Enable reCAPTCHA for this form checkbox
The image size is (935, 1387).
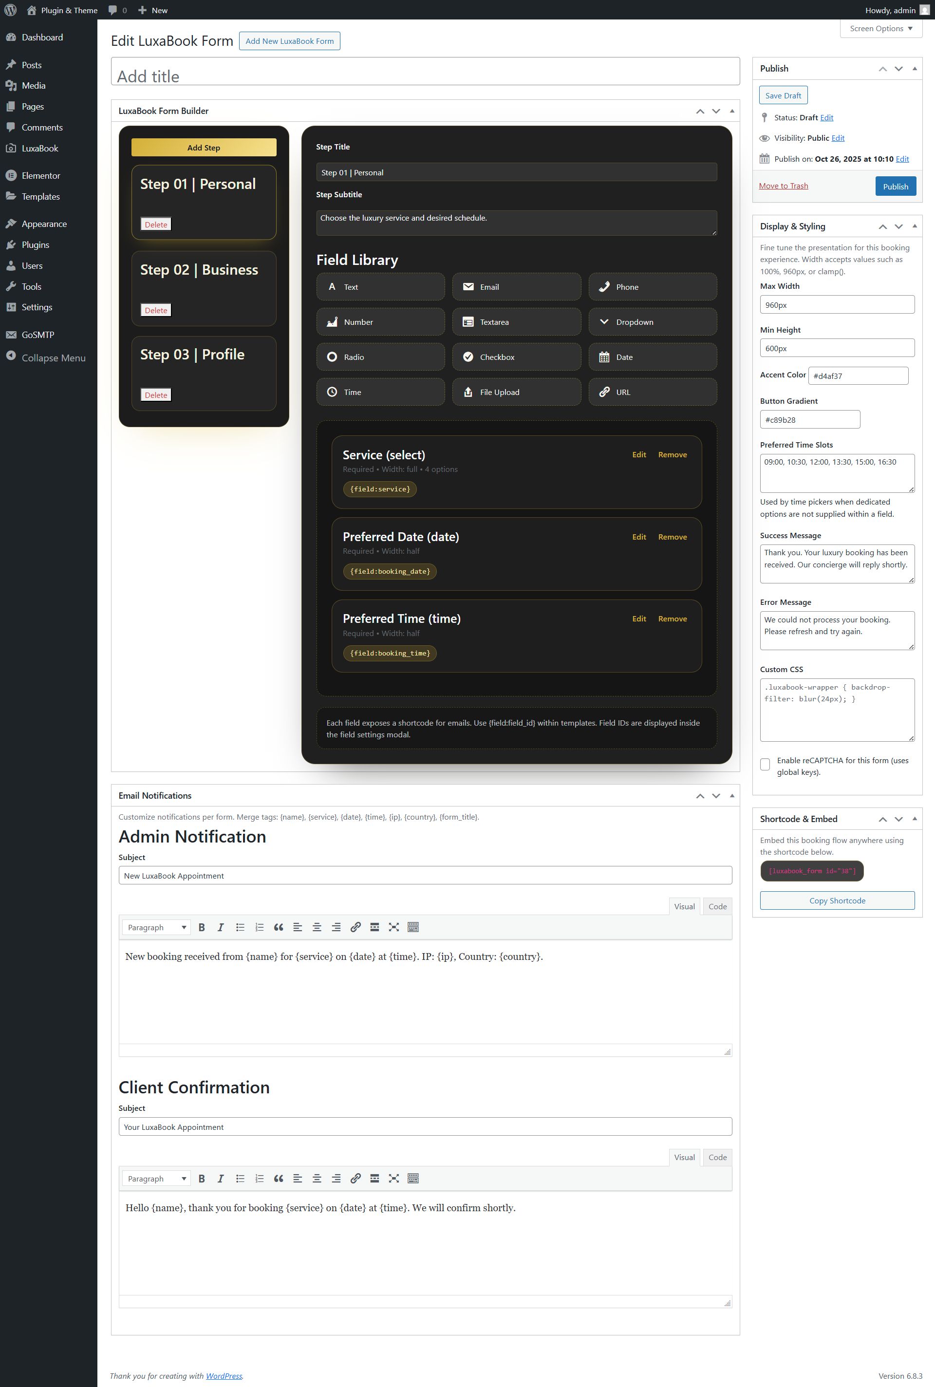[x=765, y=765]
